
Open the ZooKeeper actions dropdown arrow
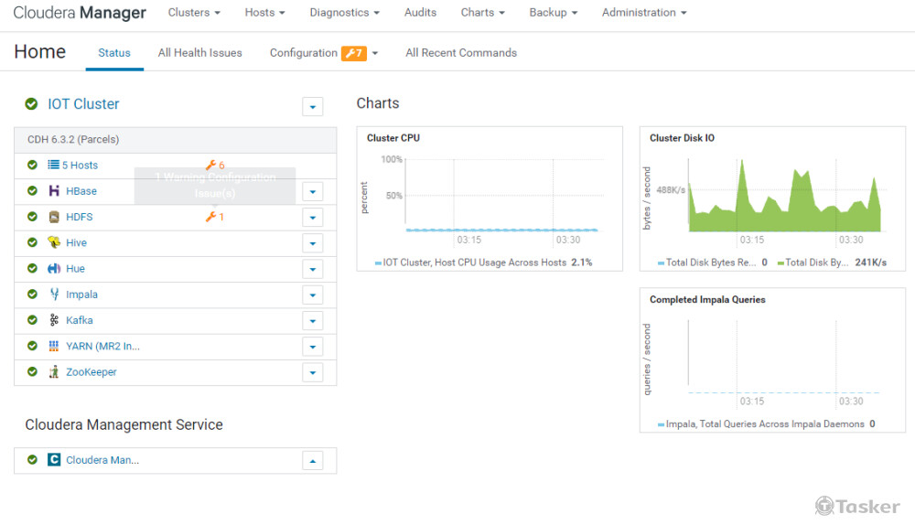pyautogui.click(x=313, y=372)
